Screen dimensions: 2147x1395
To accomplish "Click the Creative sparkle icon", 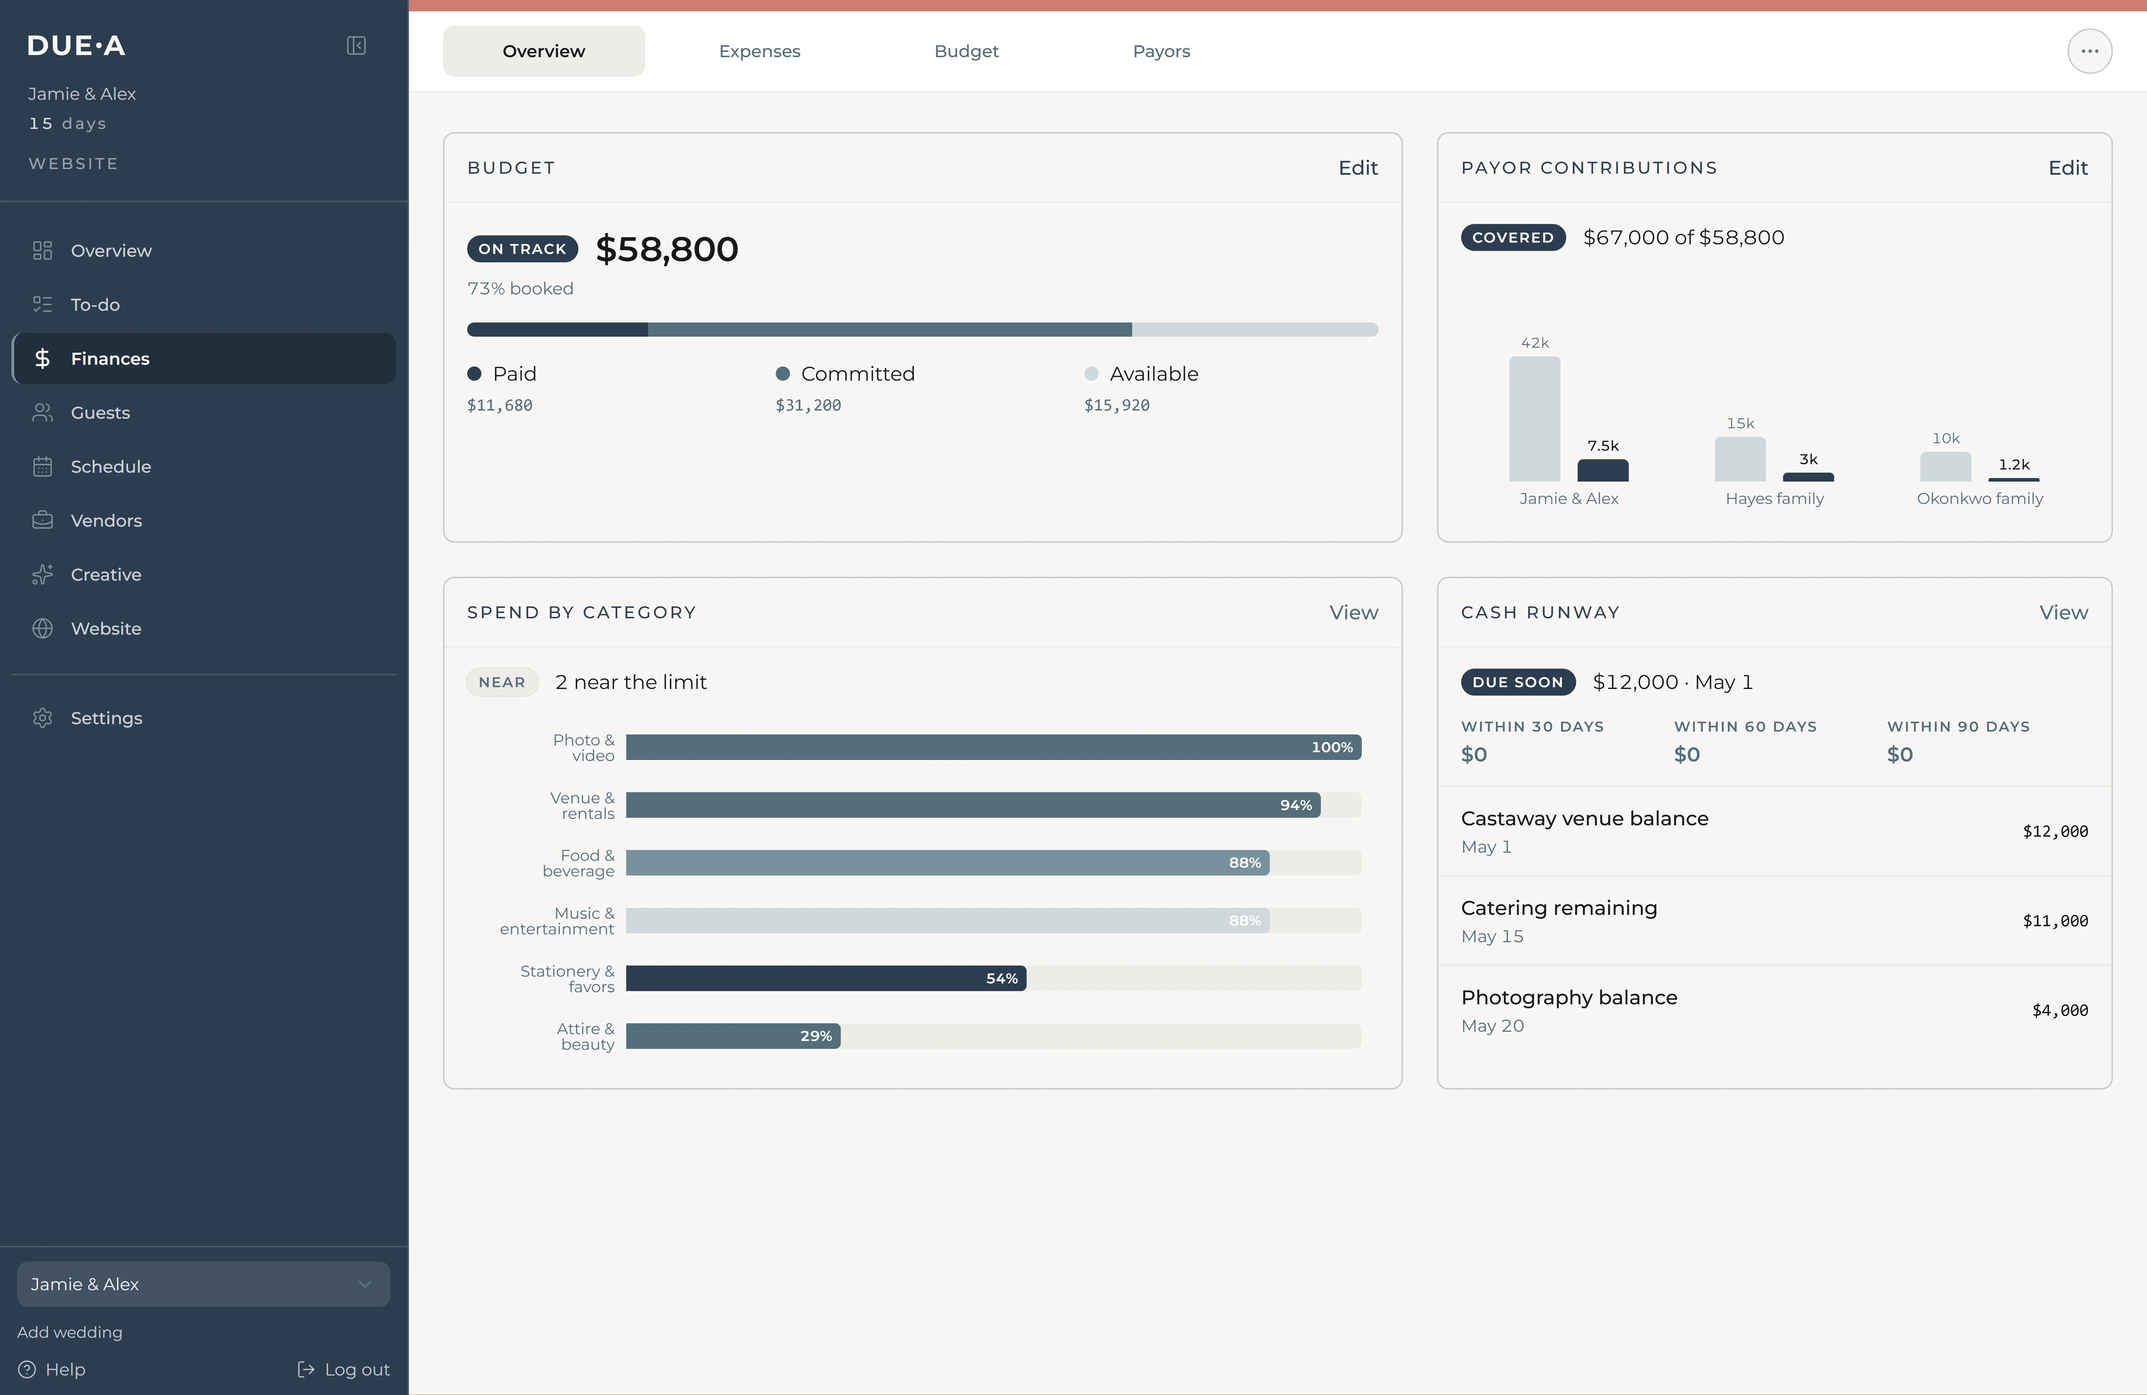I will click(x=42, y=575).
